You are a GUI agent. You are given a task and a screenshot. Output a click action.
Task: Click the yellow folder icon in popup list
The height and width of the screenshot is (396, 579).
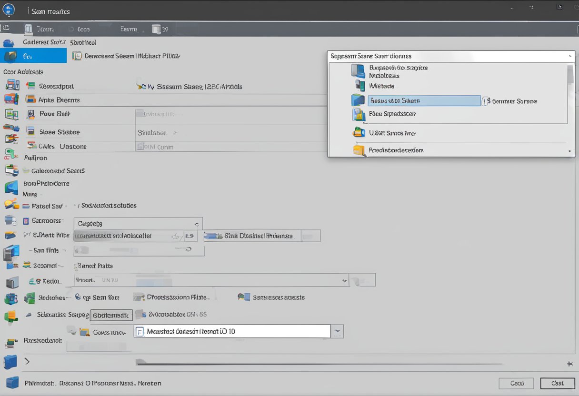pyautogui.click(x=359, y=150)
